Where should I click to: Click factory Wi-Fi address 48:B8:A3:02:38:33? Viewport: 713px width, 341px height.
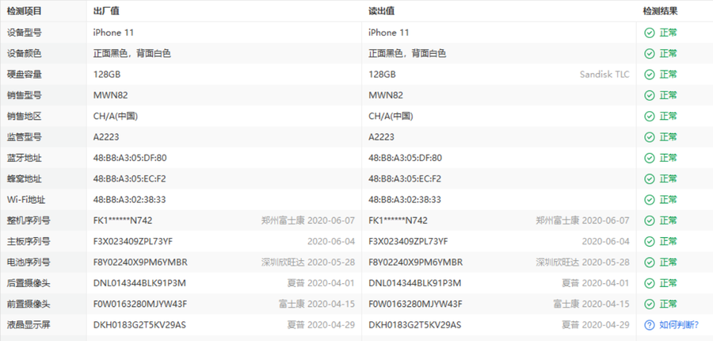click(130, 200)
